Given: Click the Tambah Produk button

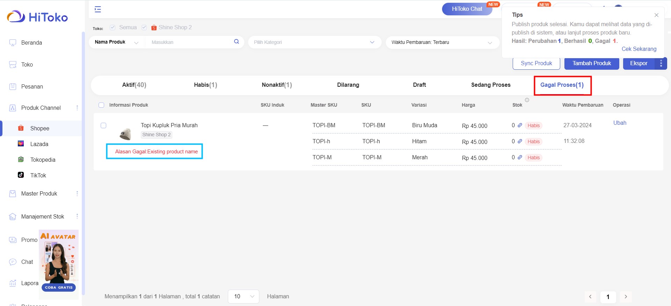Looking at the screenshot, I should [591, 63].
